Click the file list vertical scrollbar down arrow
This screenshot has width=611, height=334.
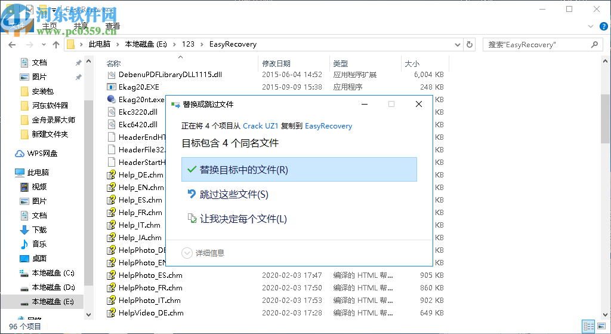click(605, 314)
